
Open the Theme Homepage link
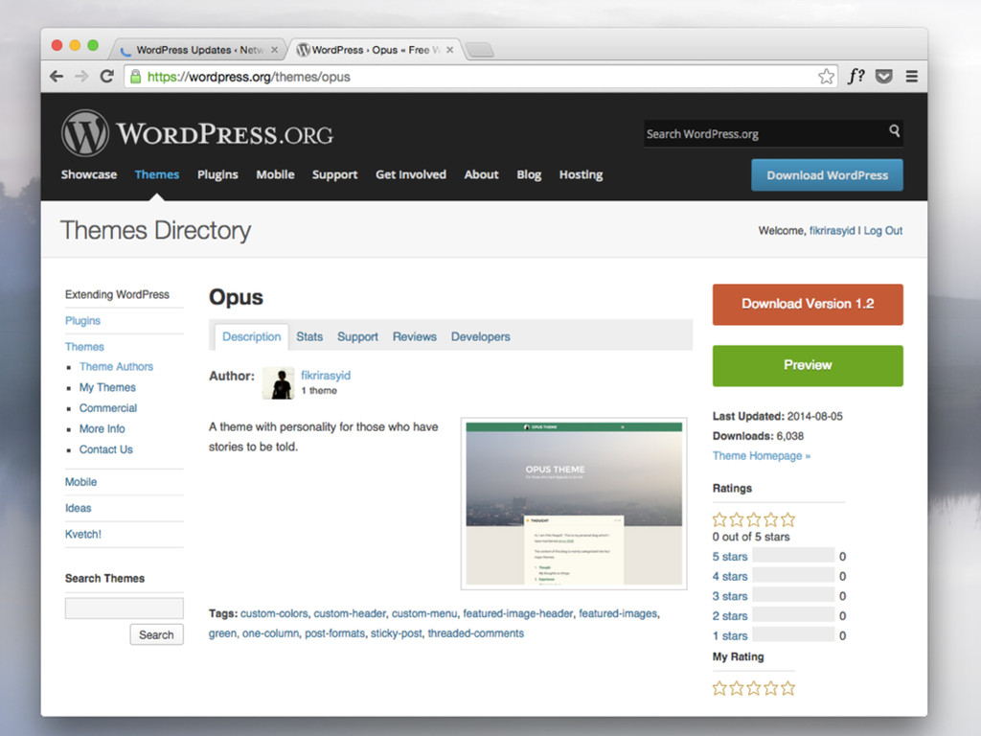[x=762, y=455]
